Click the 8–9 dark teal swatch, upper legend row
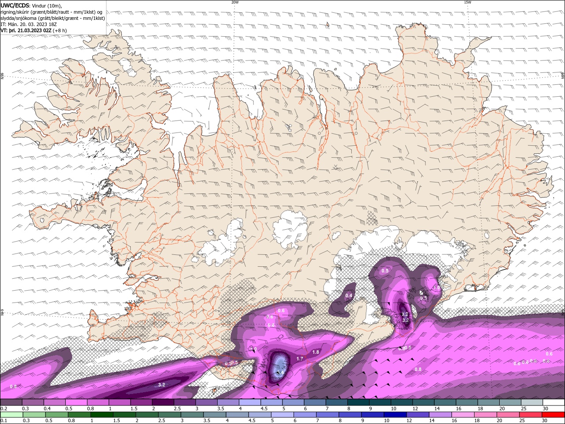 coord(358,402)
